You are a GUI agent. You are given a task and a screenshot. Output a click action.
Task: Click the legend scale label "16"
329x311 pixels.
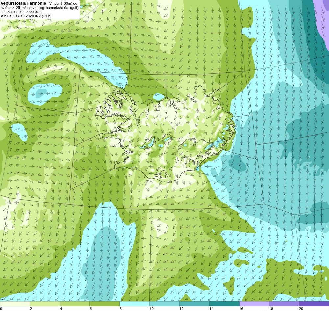[241, 309]
